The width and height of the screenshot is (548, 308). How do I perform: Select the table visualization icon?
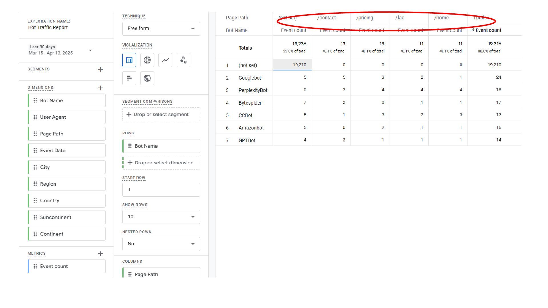pos(129,60)
